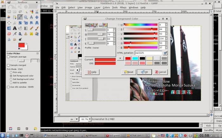Switch to the Watercolor color selector tab
222x138 pixels.
point(96,25)
